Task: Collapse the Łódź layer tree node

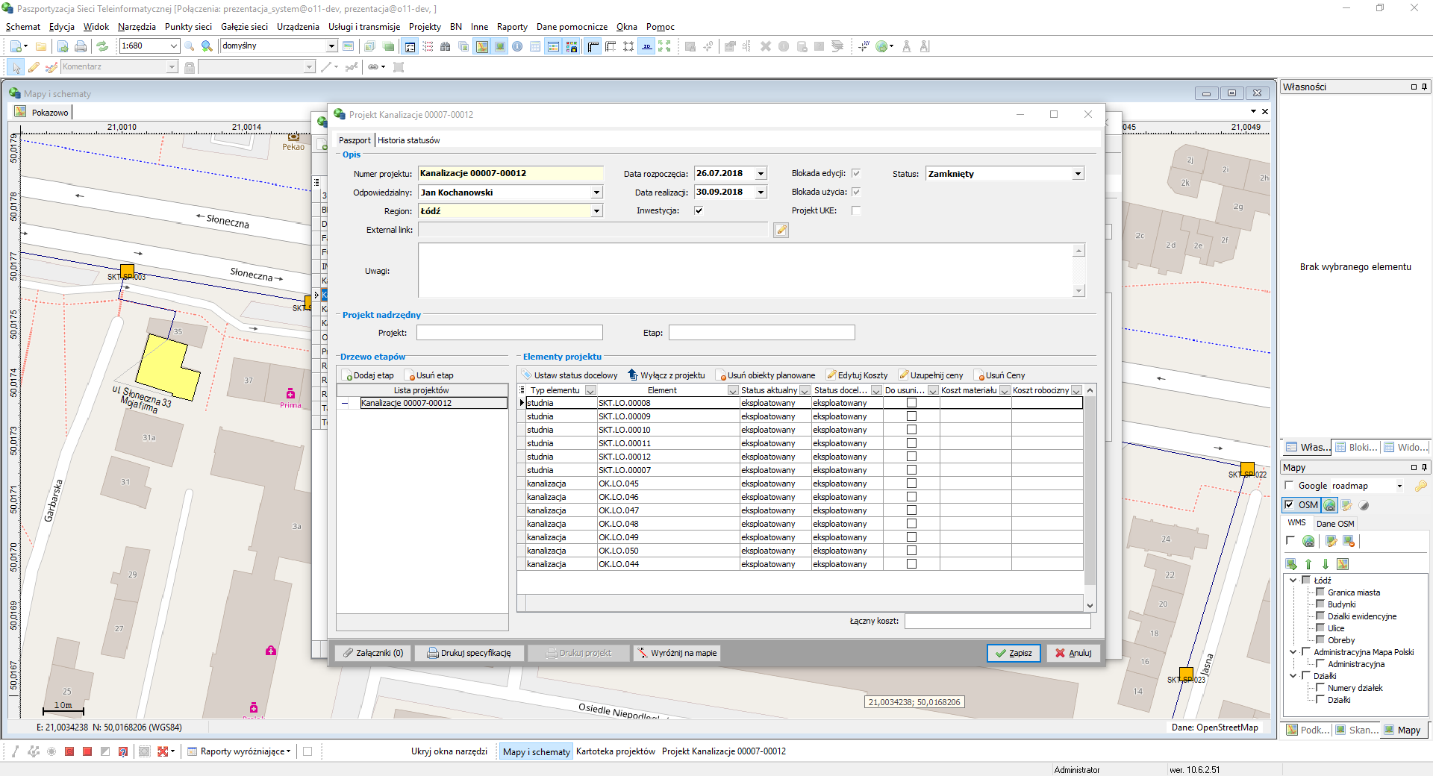Action: pyautogui.click(x=1293, y=581)
